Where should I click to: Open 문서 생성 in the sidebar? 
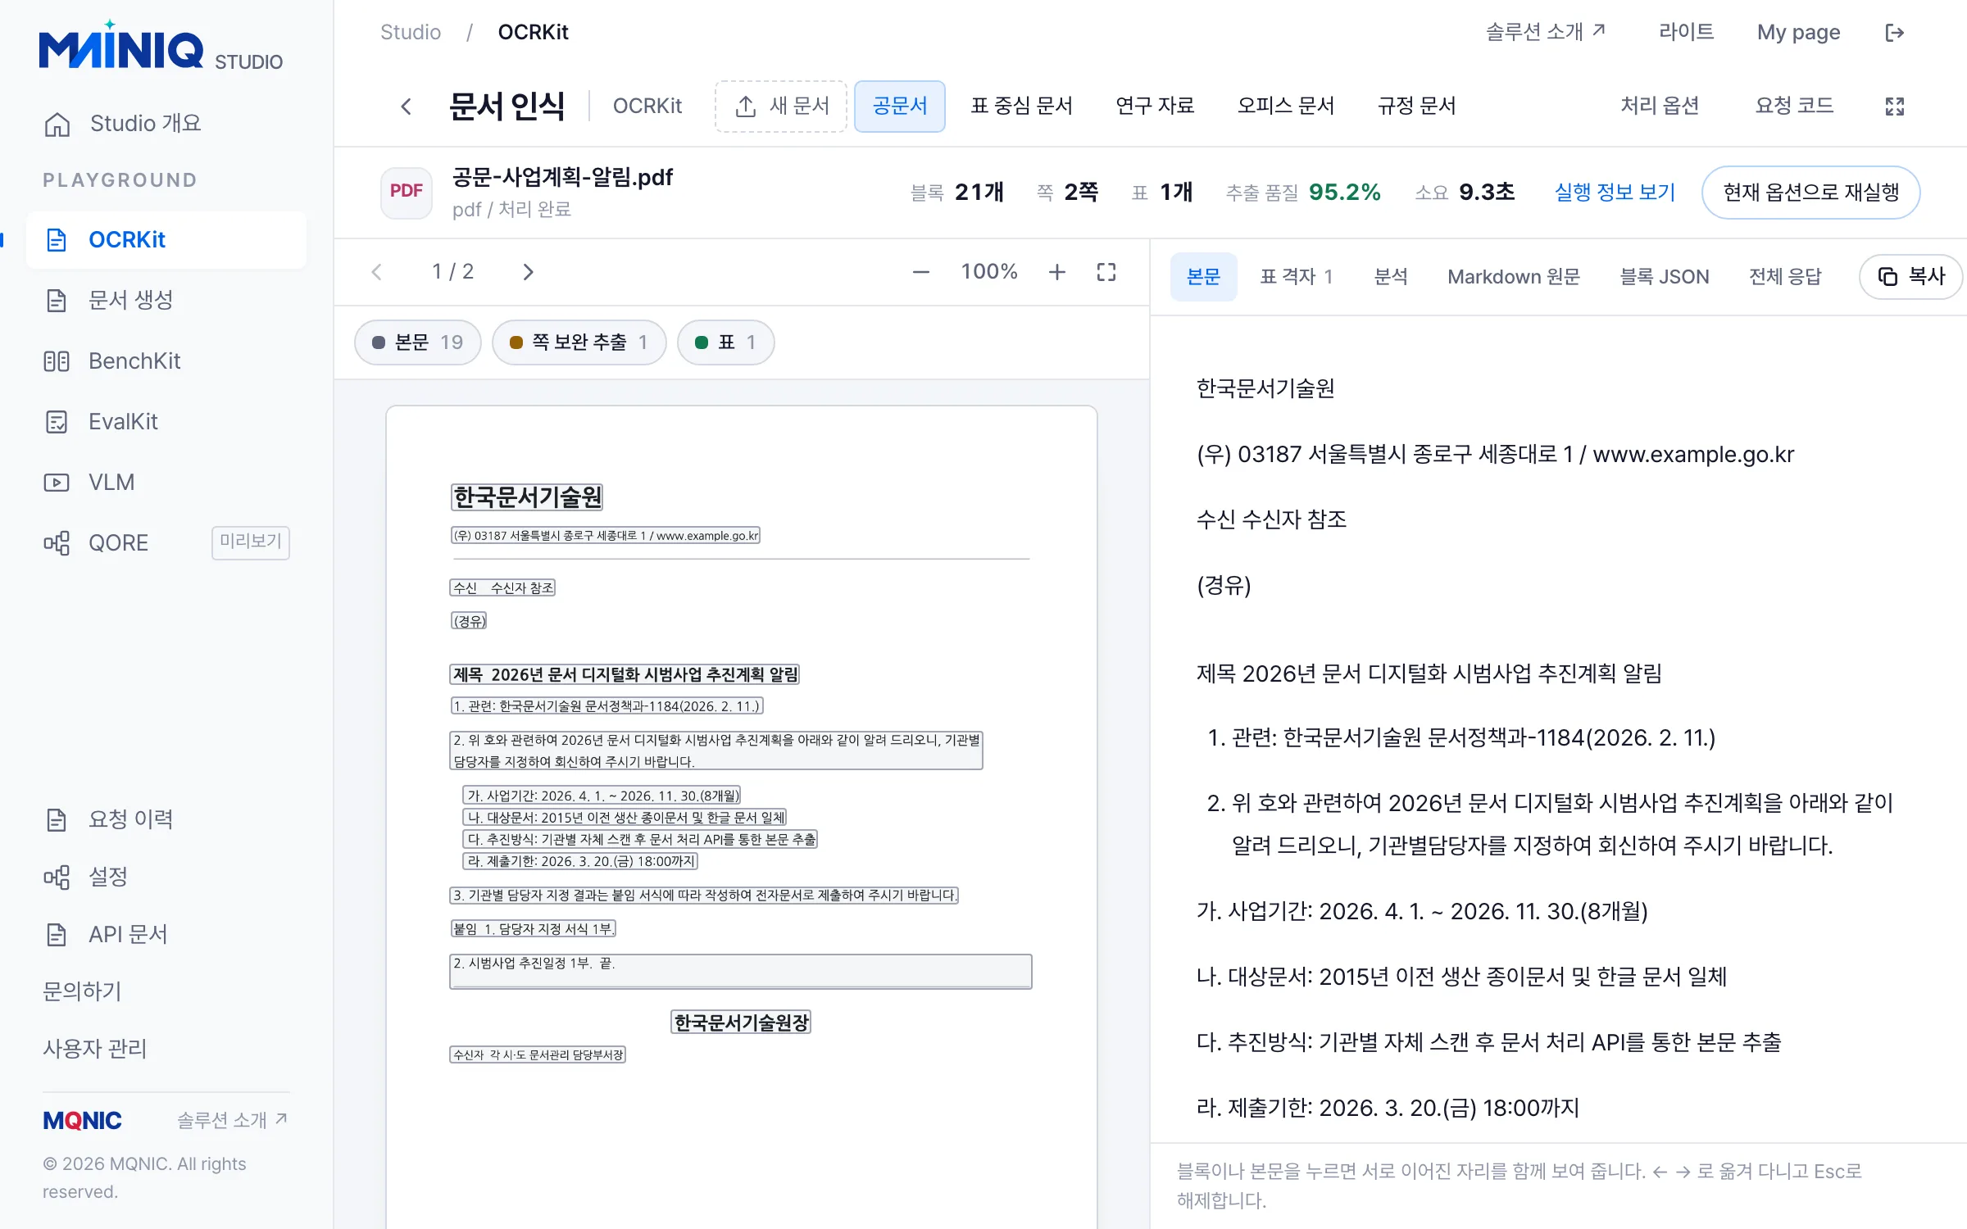point(166,301)
